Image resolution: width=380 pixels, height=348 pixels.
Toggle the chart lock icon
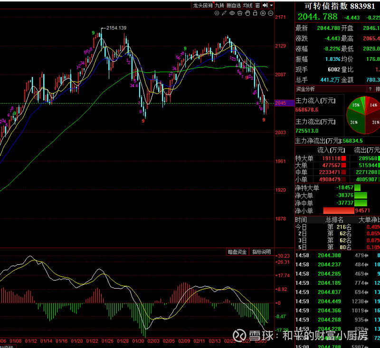coord(255,13)
